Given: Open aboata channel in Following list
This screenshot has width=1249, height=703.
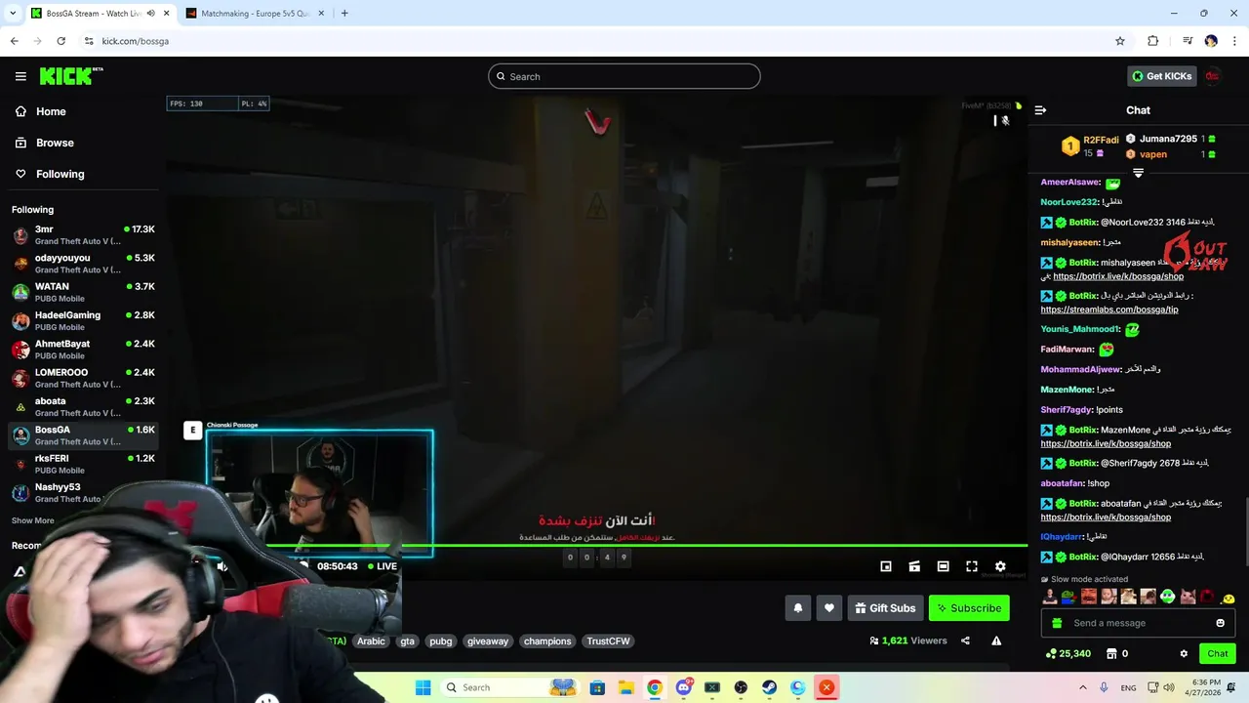Looking at the screenshot, I should pyautogui.click(x=83, y=406).
